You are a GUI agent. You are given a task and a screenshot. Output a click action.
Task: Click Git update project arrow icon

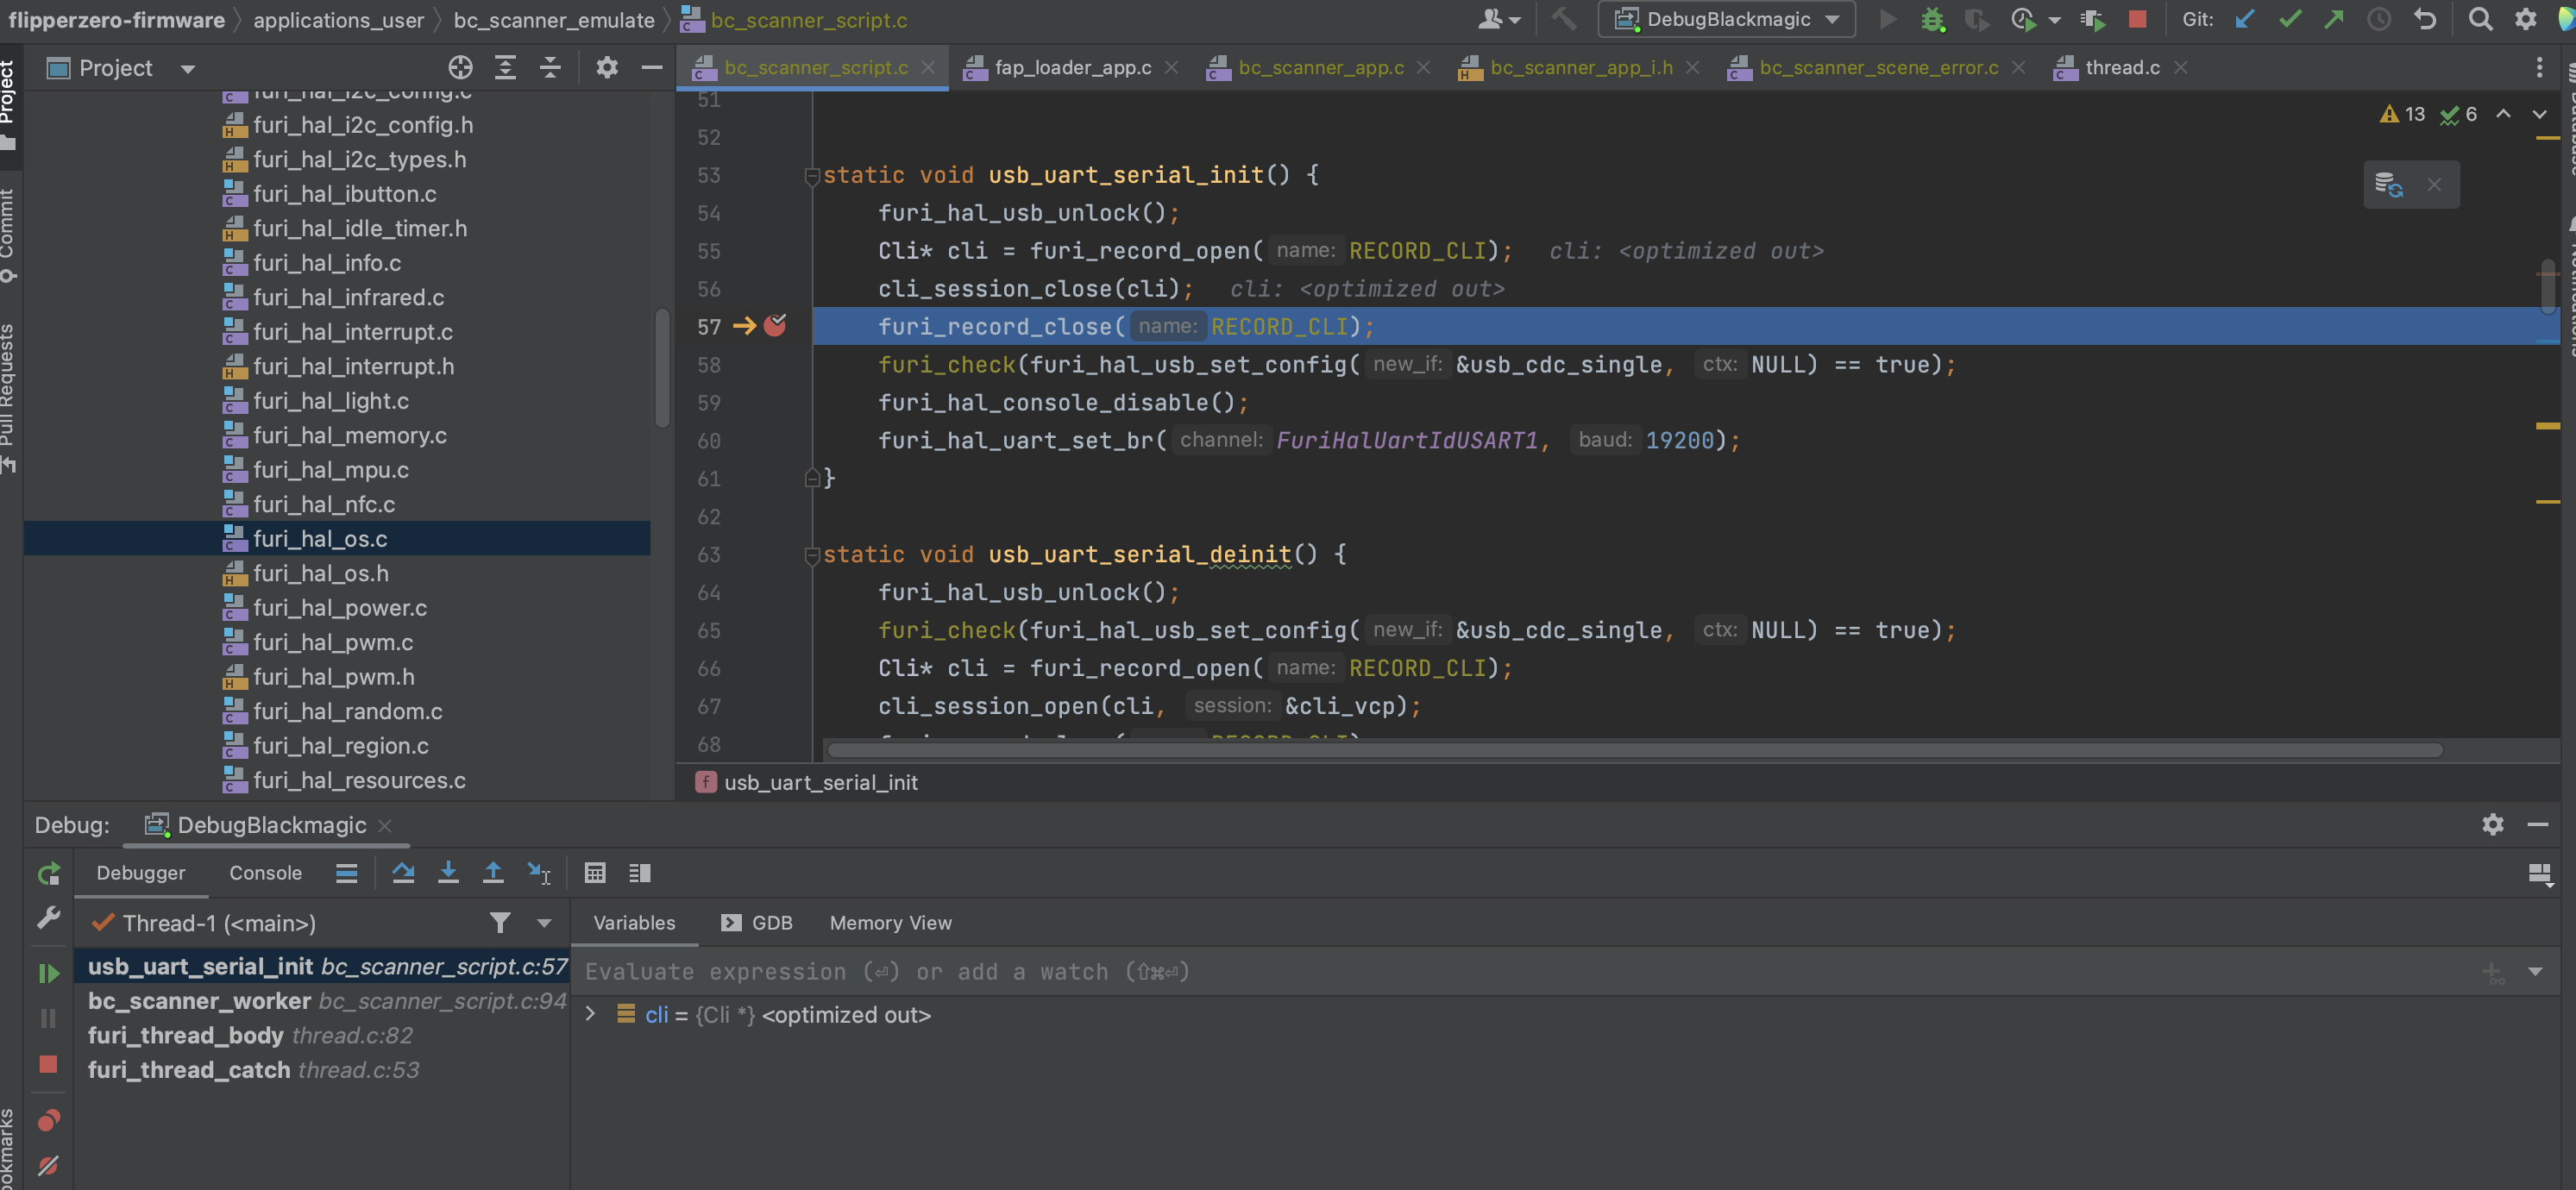2244,20
